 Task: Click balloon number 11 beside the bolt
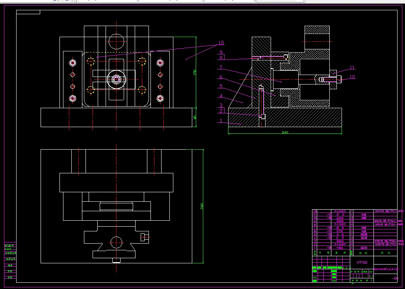[x=352, y=68]
